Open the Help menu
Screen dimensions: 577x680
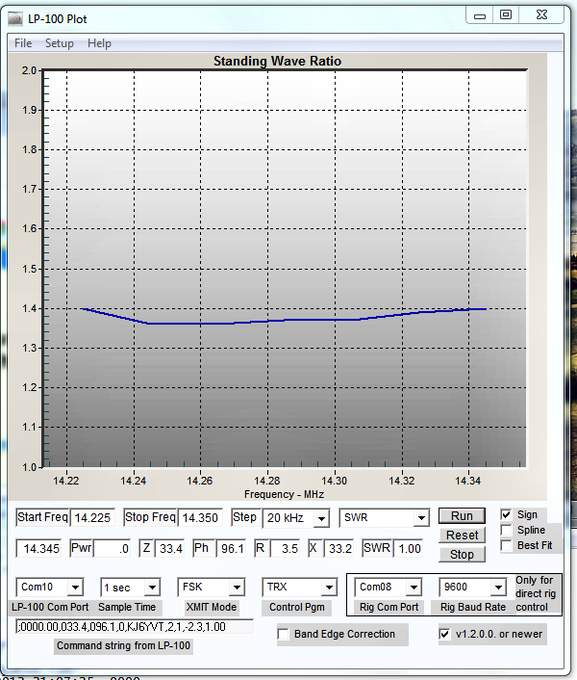point(99,43)
